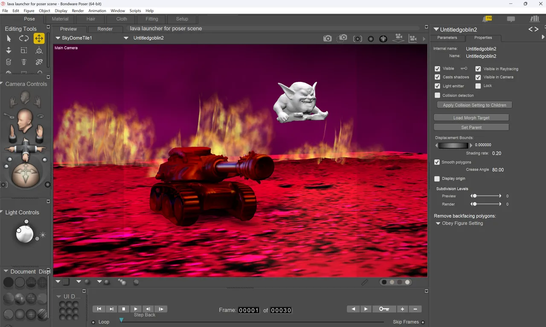Click the plain grey sphere above viewport
The image size is (546, 327).
pyautogui.click(x=371, y=39)
